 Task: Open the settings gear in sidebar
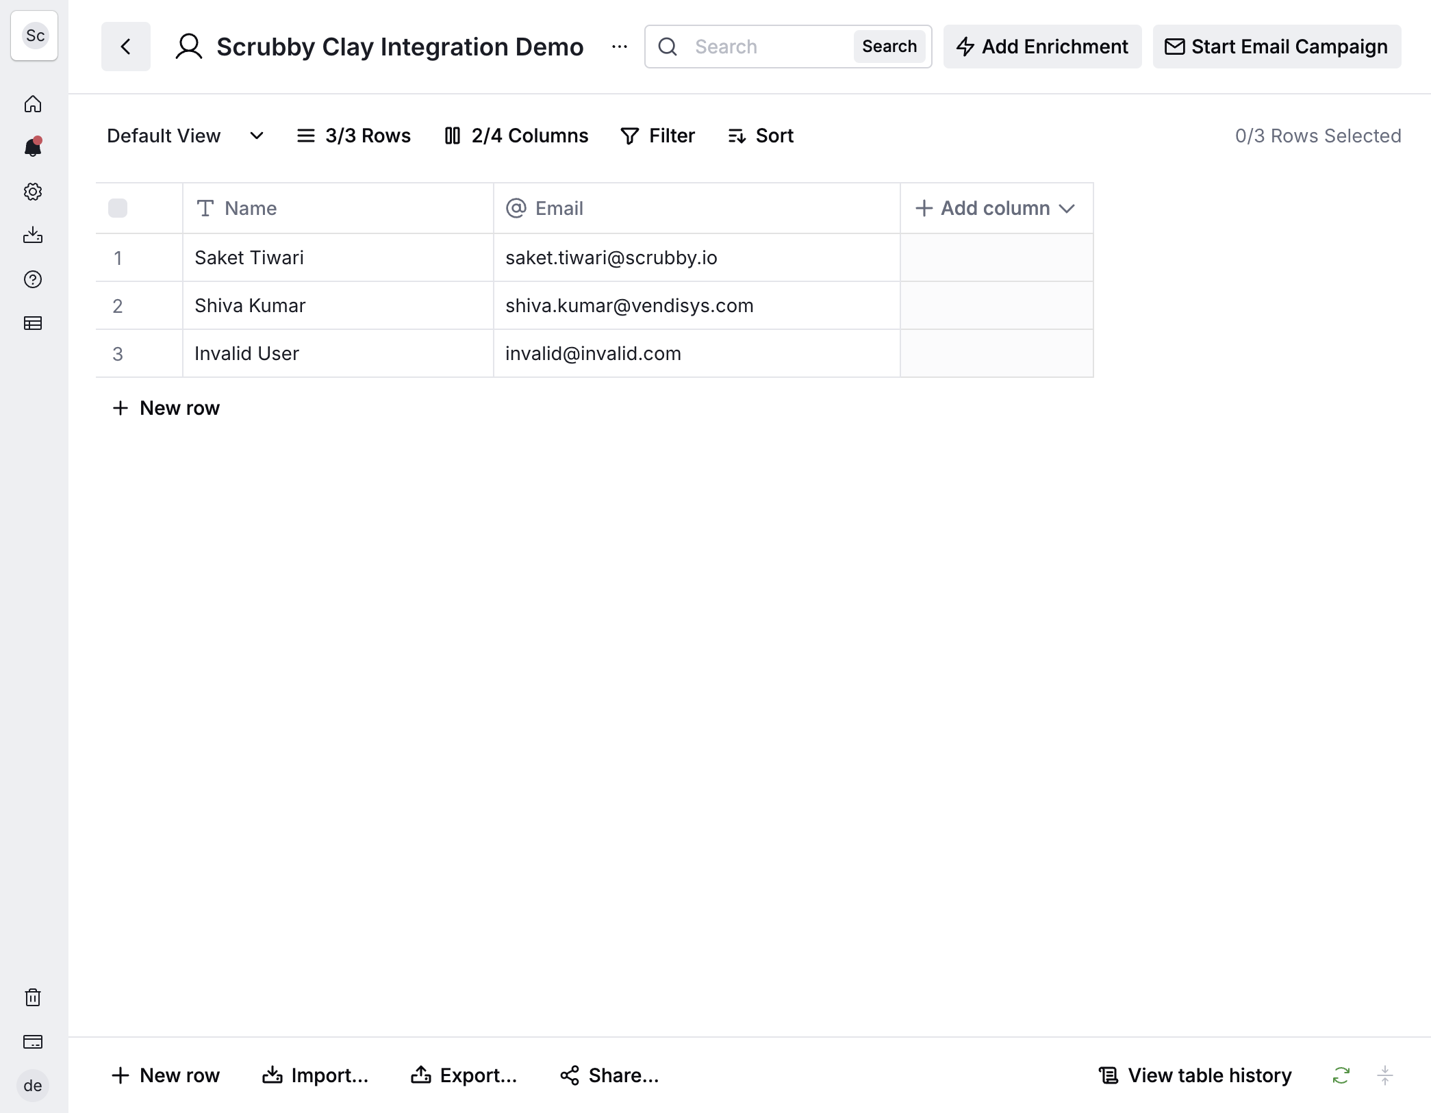click(x=33, y=192)
